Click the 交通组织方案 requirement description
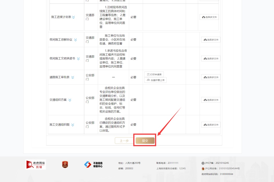The height and width of the screenshot is (182, 274). 112,100
